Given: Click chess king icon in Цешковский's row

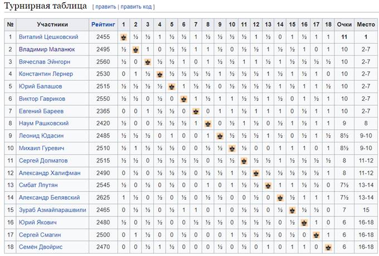Looking at the screenshot, I should point(124,37).
